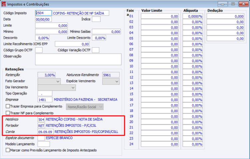The image size is (250, 159).
Task: Minimize the Impostos e Contribuições window
Action: click(223, 4)
